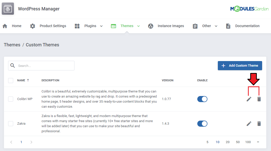The height and width of the screenshot is (151, 271).
Task: Click the Custom Themes breadcrumb
Action: 42,45
